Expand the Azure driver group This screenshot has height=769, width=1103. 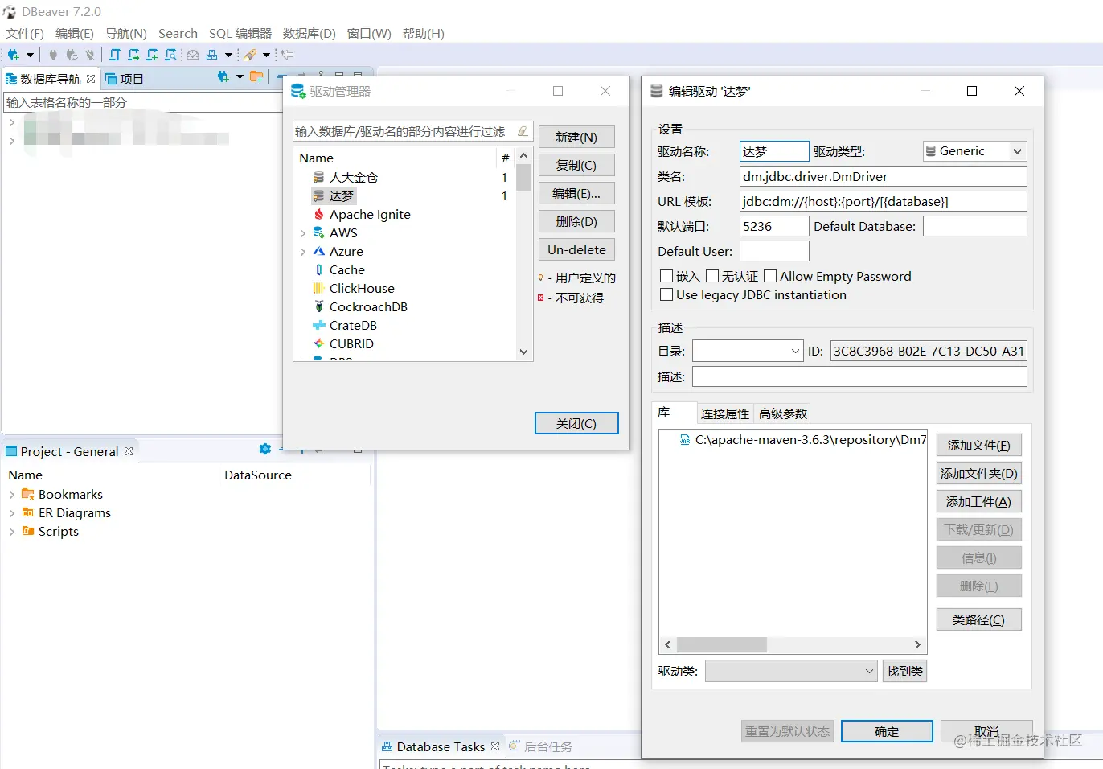(x=303, y=252)
